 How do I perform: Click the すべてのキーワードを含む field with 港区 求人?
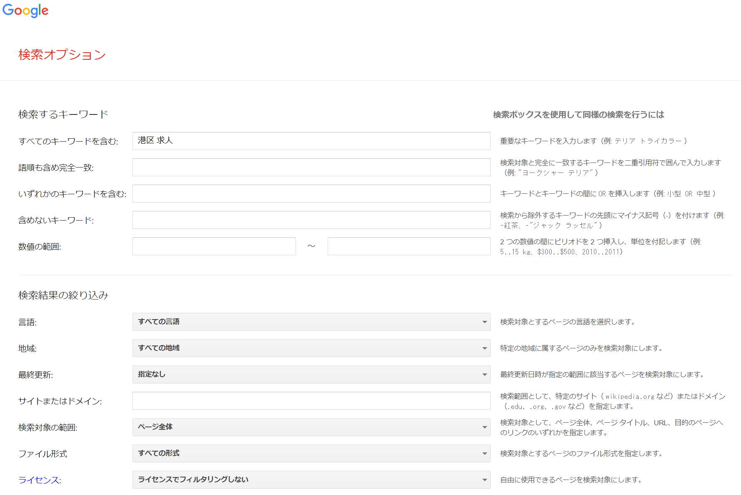(311, 141)
